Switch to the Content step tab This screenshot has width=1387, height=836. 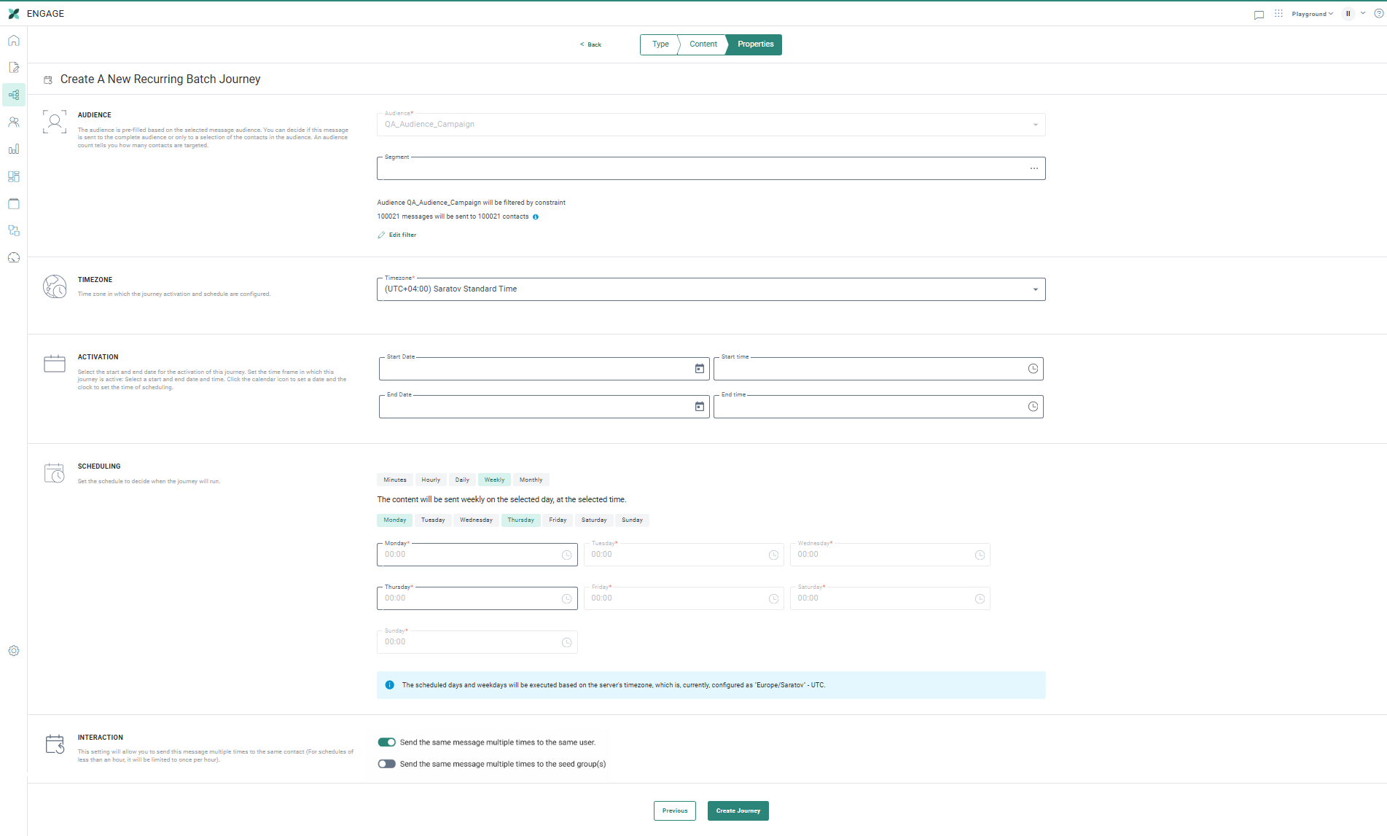[x=703, y=44]
